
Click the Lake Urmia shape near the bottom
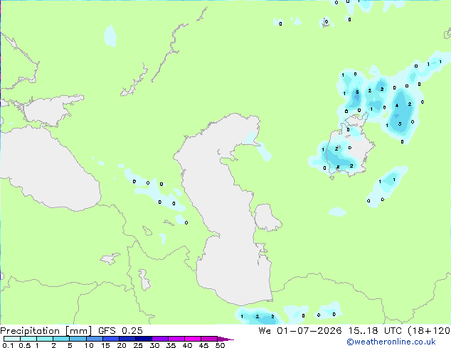pos(144,280)
